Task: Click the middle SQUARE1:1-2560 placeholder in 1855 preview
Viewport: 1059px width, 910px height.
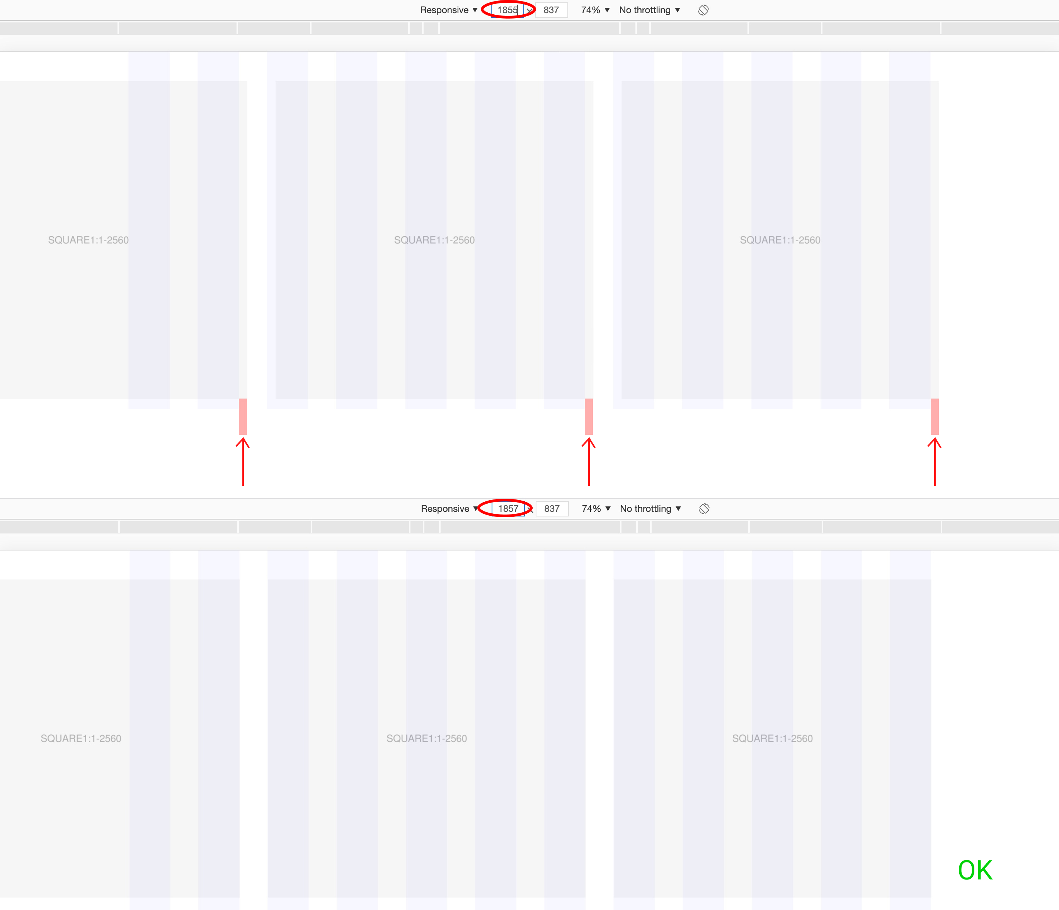Action: point(434,240)
